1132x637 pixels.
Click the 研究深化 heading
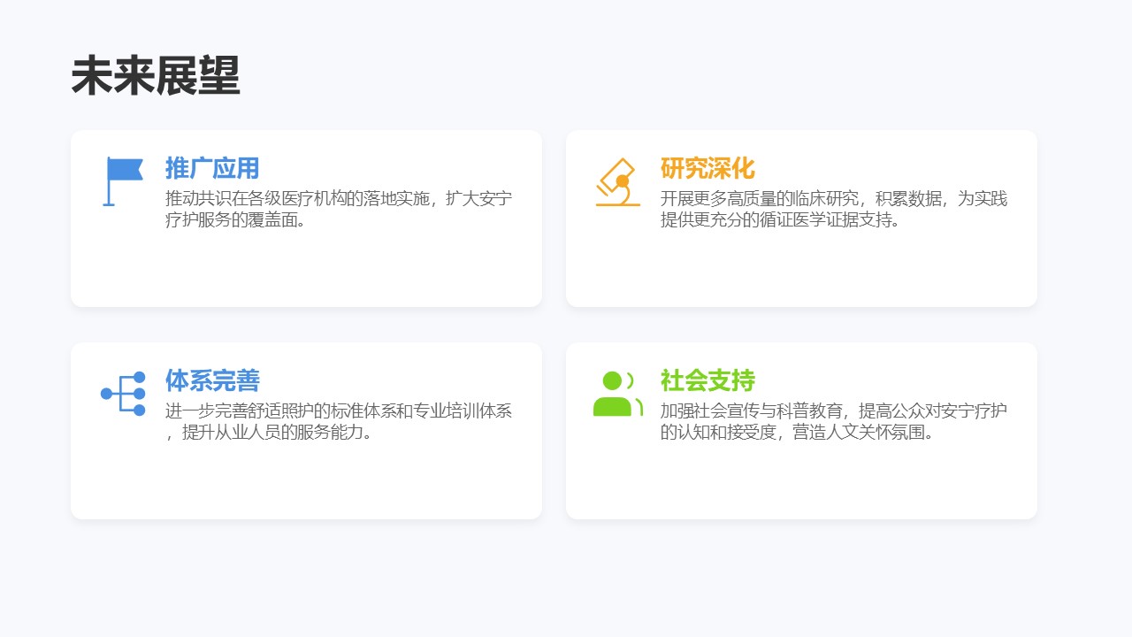pyautogui.click(x=707, y=168)
